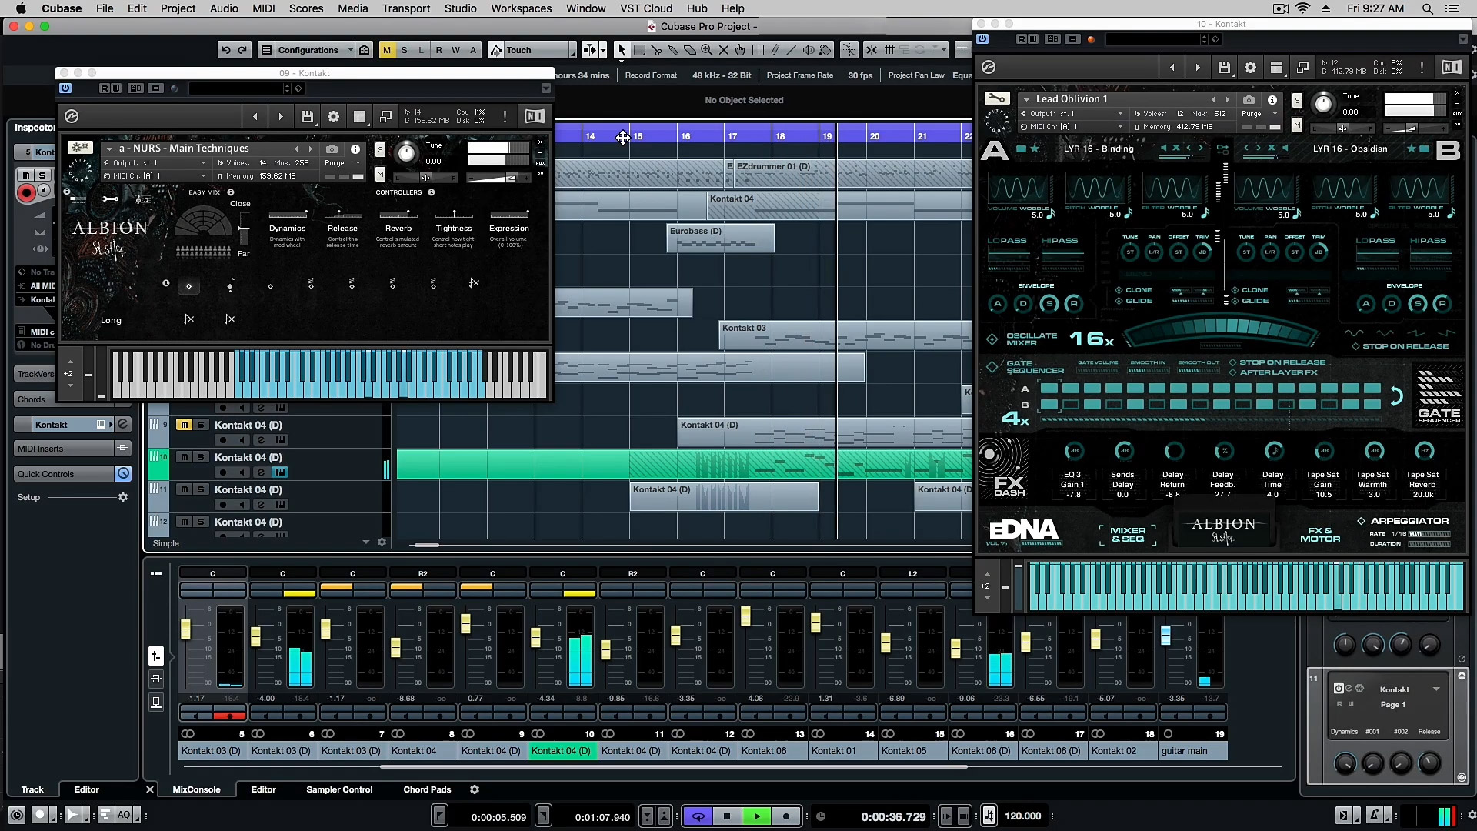This screenshot has width=1477, height=831.
Task: Open the MIDI menu in the menu bar
Action: [x=263, y=8]
